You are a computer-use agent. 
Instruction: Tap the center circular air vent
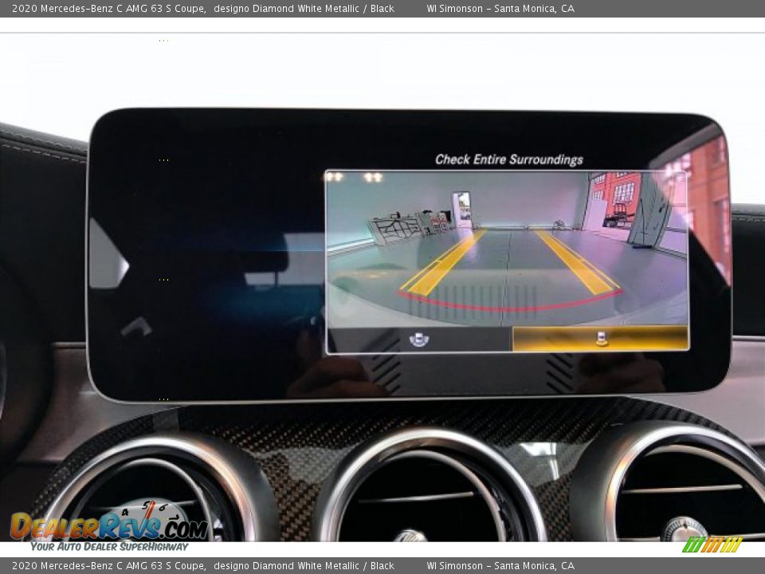430,490
